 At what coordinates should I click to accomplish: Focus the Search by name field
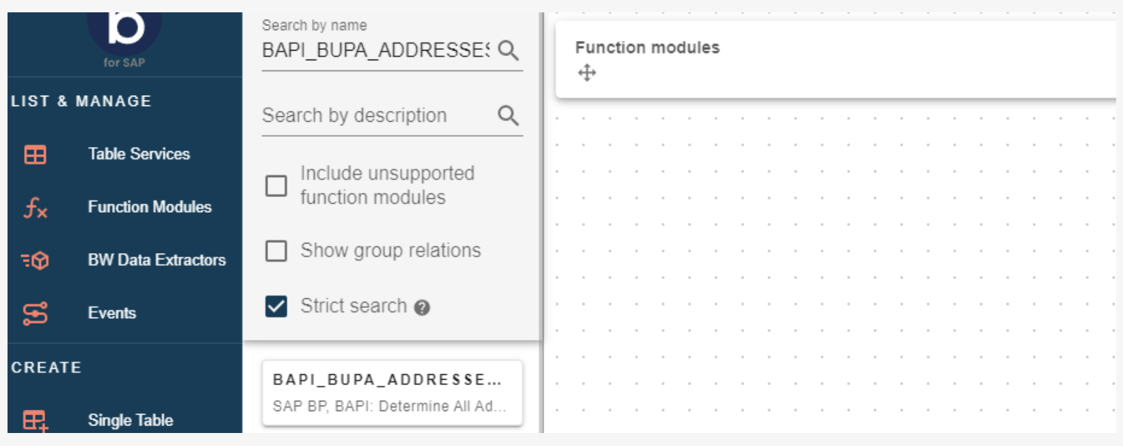pos(375,50)
